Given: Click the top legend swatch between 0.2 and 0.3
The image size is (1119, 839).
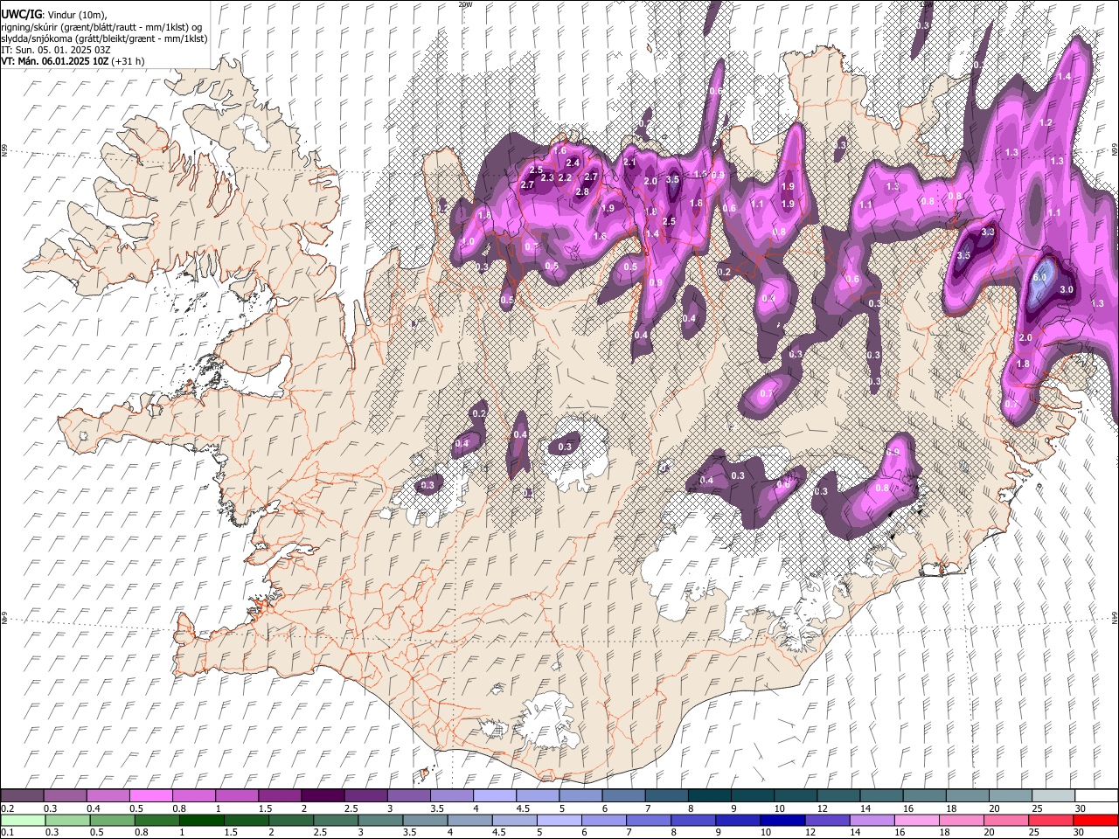Looking at the screenshot, I should (x=22, y=795).
